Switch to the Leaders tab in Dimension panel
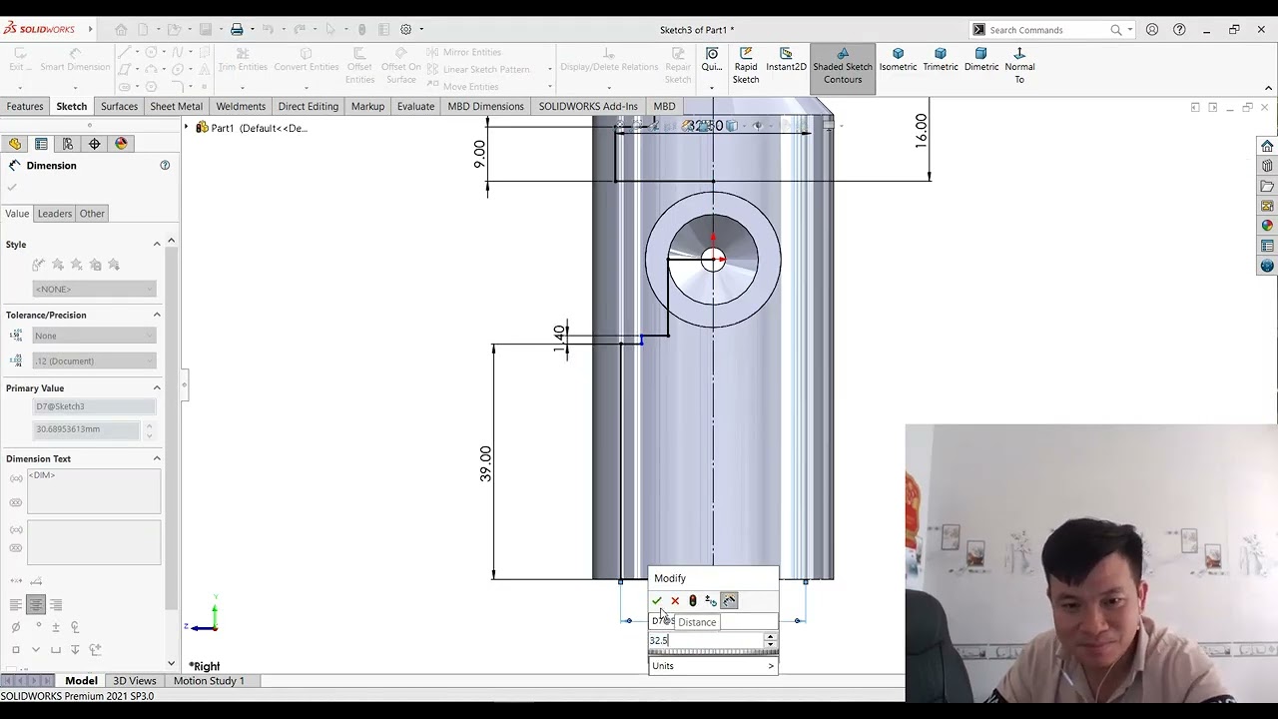Screen dimensions: 1278x719 pos(55,214)
